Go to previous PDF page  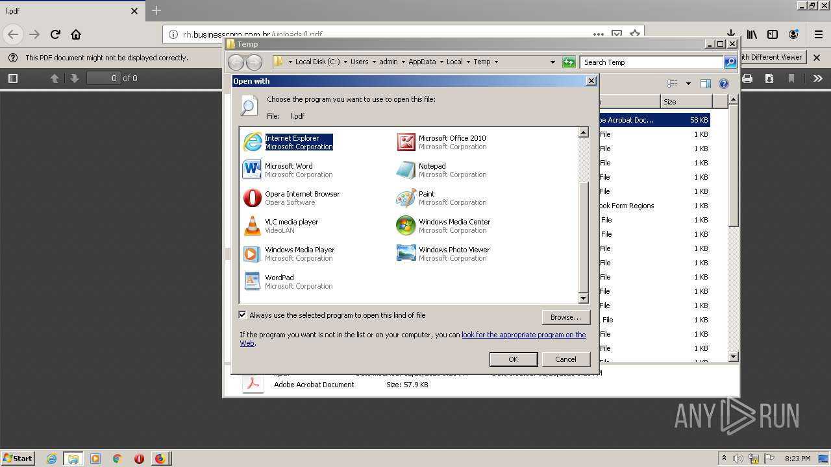pyautogui.click(x=55, y=78)
